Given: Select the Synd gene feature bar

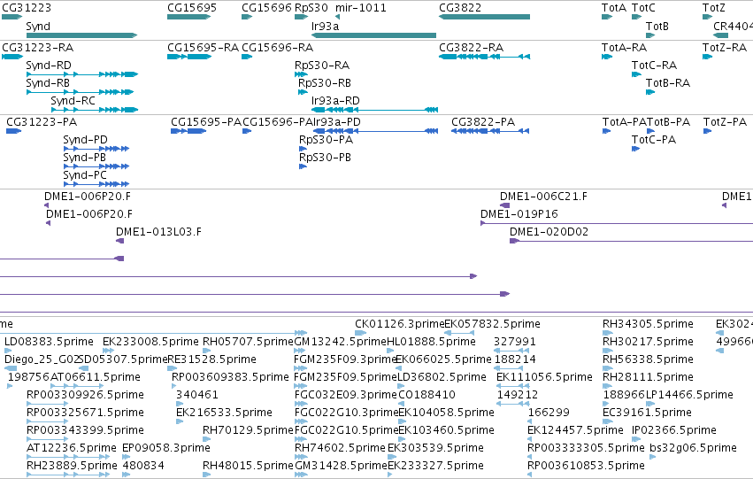Looking at the screenshot, I should (x=81, y=35).
